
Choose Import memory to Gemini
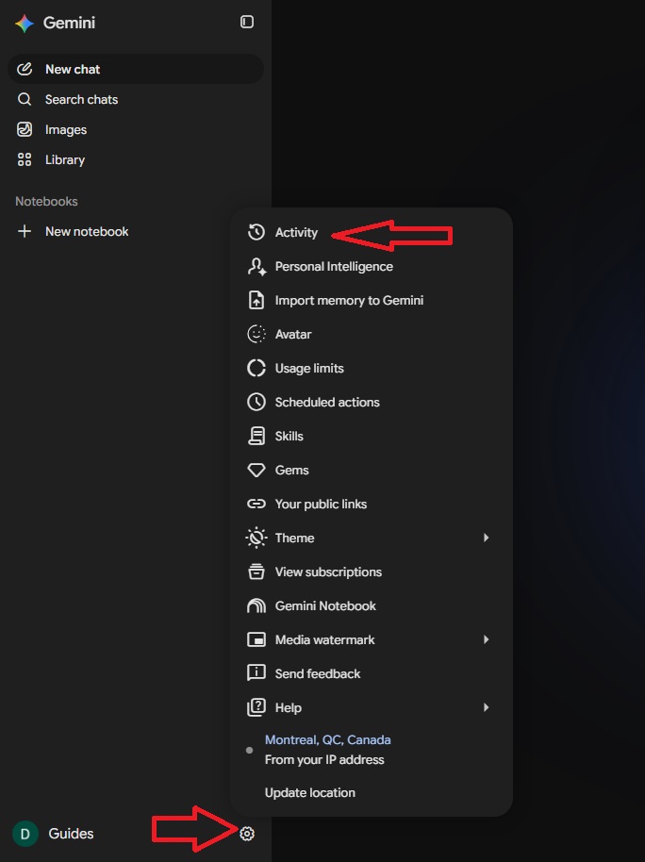[372, 301]
